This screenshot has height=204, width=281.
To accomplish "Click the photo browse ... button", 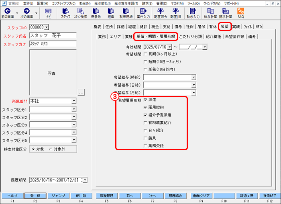I will pyautogui.click(x=81, y=92).
